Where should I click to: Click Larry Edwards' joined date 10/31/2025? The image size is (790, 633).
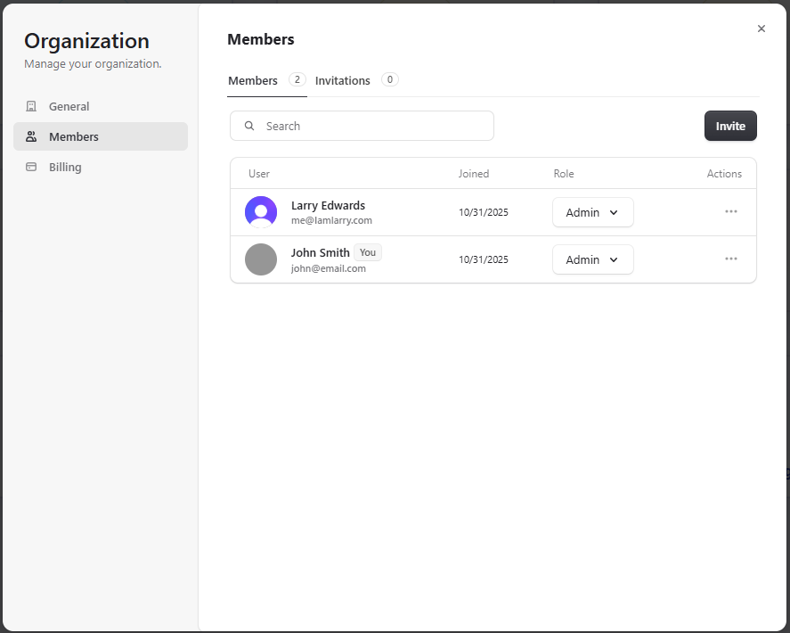(x=483, y=212)
